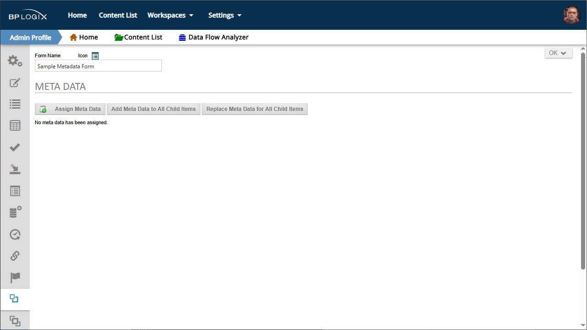Select Home in the top navigation bar

tap(78, 15)
